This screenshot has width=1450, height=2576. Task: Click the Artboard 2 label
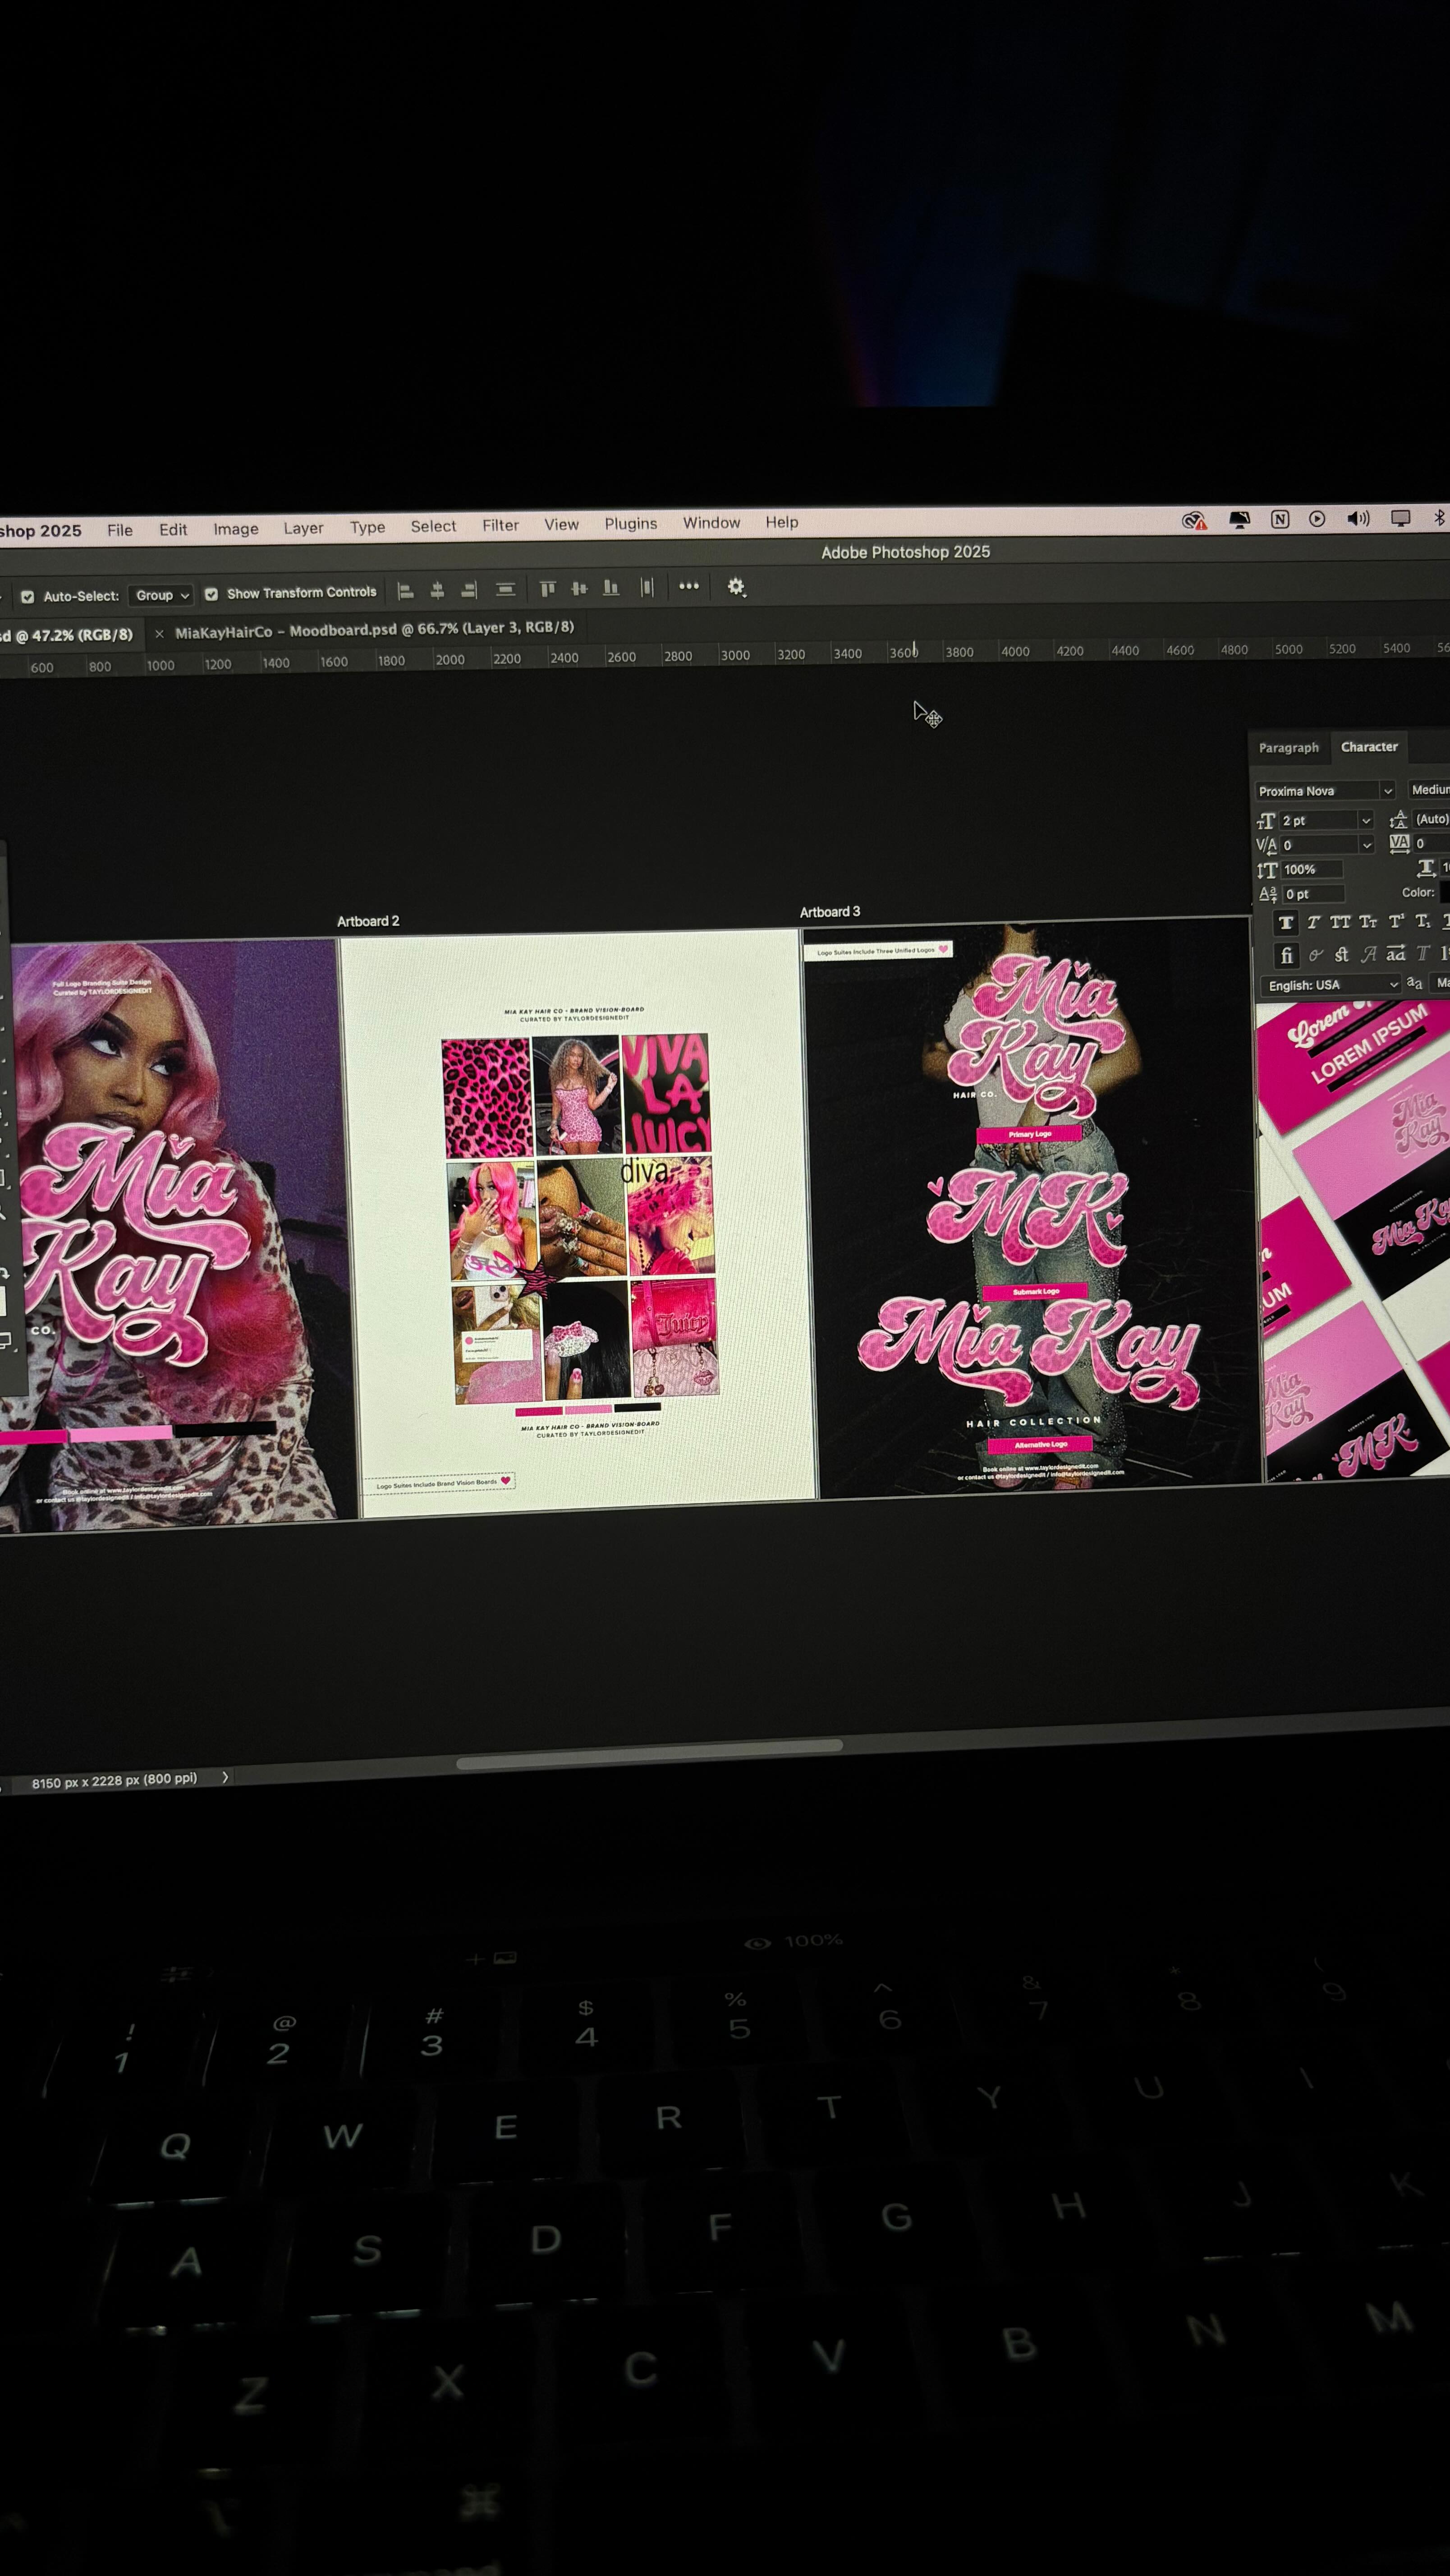(x=368, y=921)
